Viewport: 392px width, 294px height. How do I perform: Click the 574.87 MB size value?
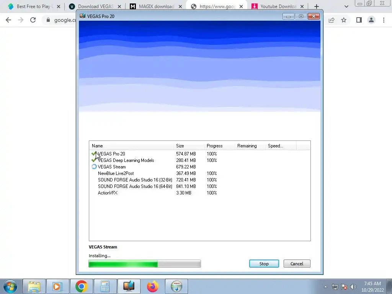(x=186, y=154)
